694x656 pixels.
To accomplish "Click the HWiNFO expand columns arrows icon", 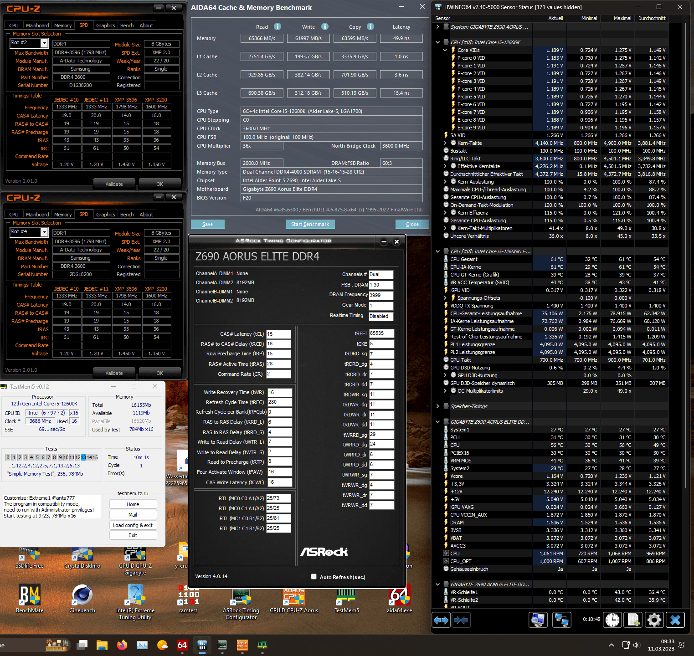I will (x=441, y=620).
